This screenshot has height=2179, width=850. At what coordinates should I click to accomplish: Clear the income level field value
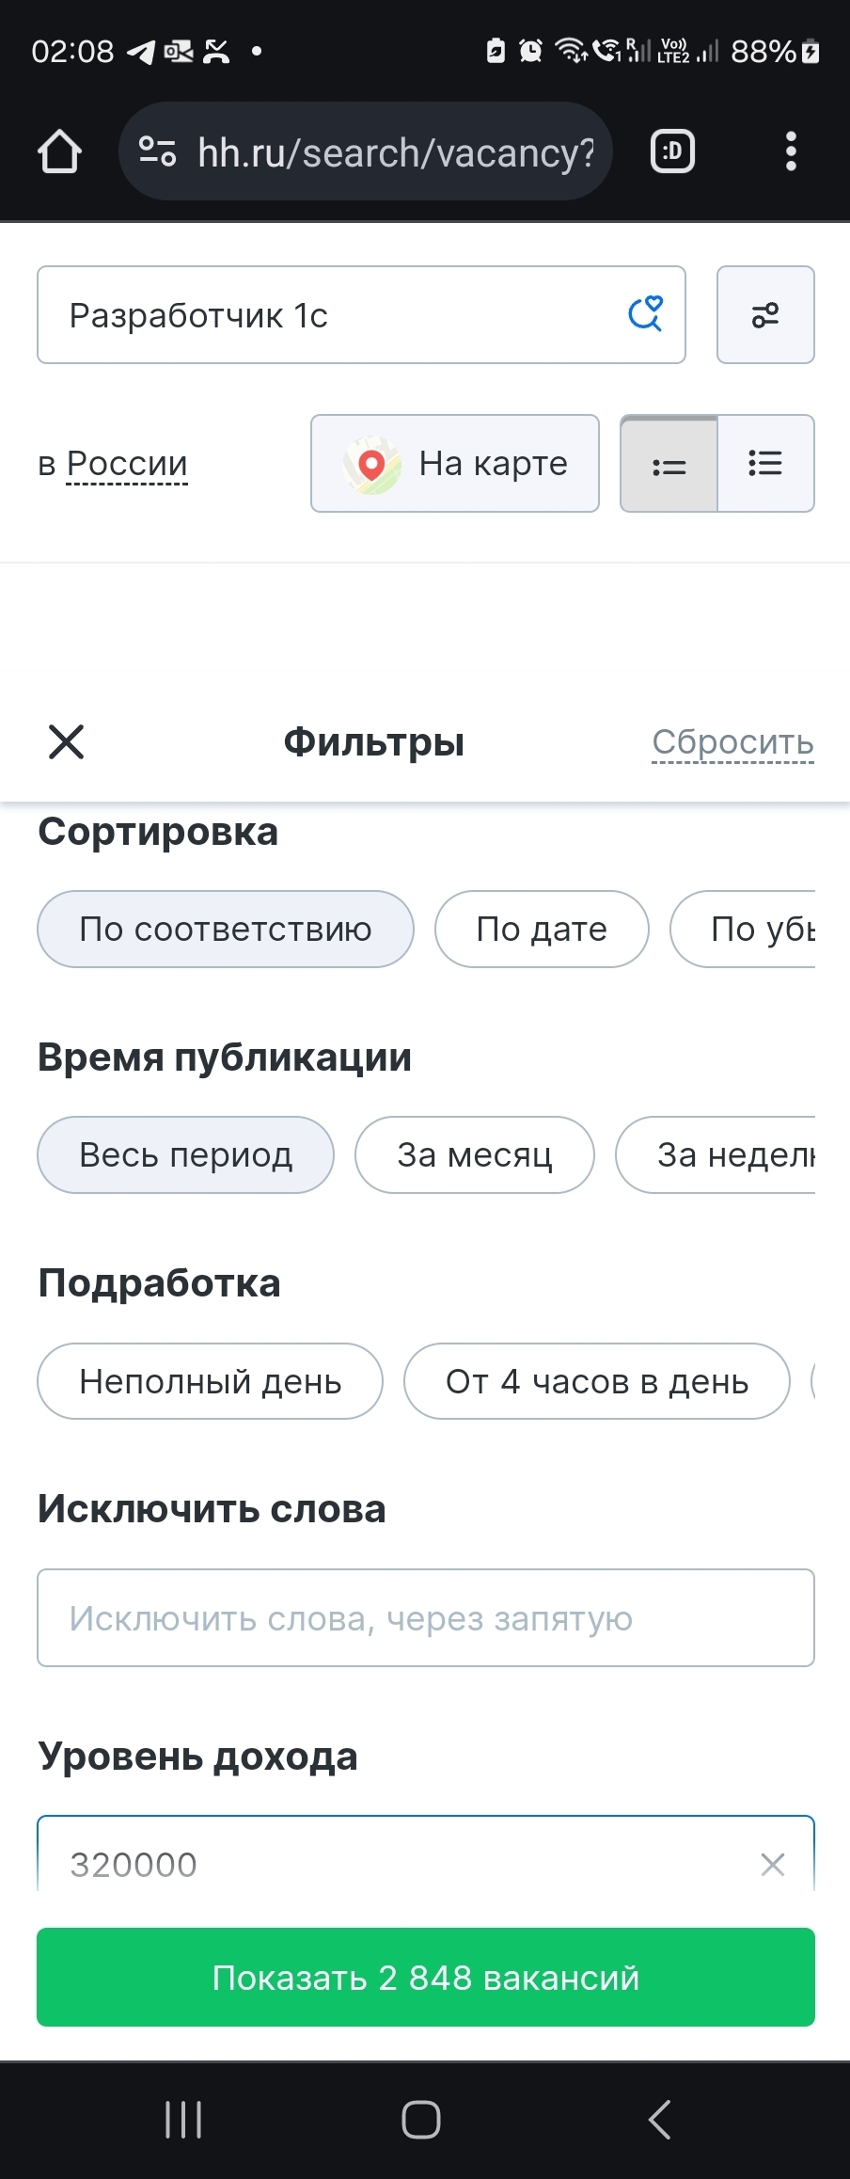click(x=772, y=1864)
